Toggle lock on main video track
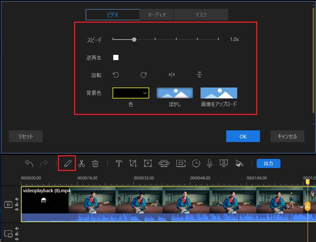The width and height of the screenshot is (316, 242). [17, 204]
